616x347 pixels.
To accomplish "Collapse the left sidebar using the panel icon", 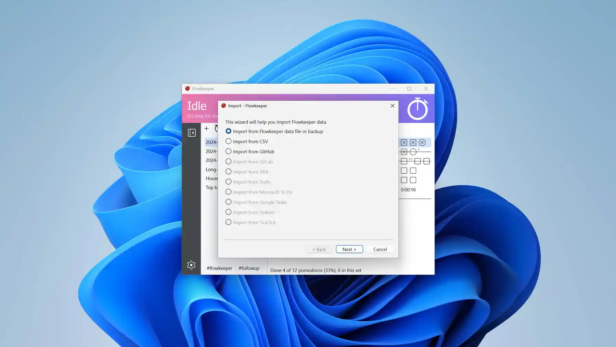I will pyautogui.click(x=192, y=132).
